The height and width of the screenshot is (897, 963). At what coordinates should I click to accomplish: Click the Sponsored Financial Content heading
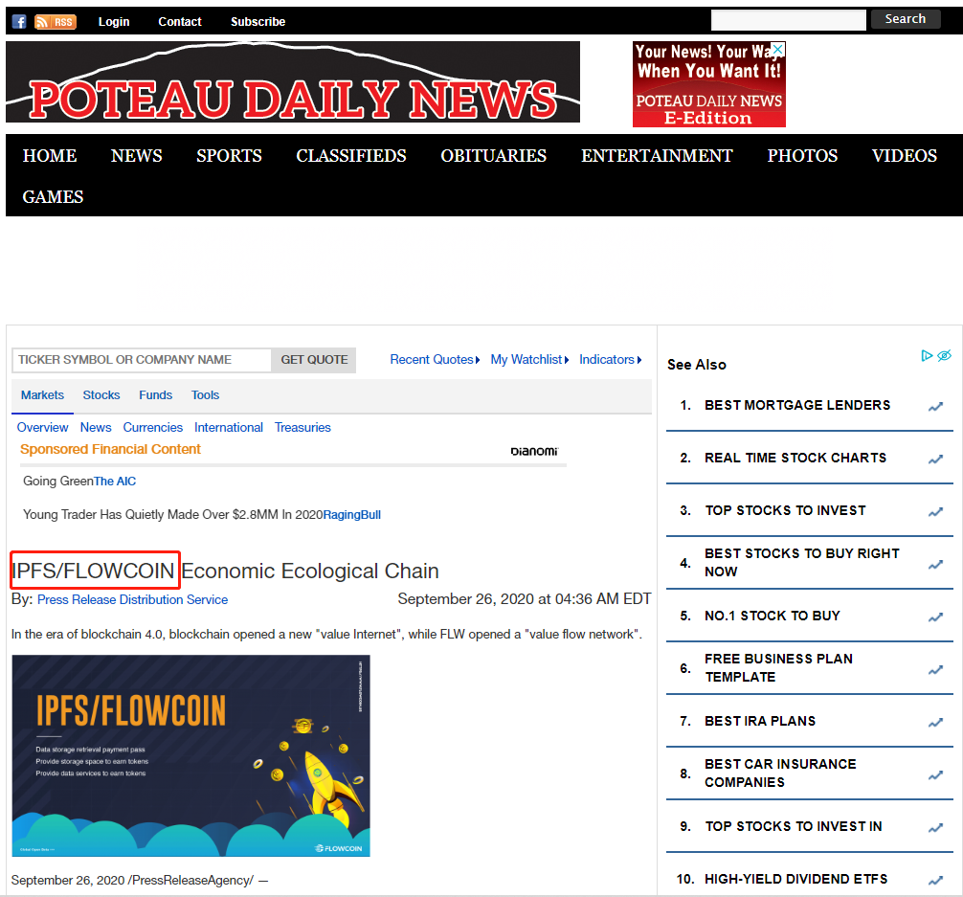110,450
